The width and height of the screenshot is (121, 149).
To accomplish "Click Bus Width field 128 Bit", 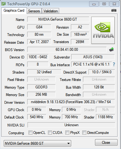I will coord(99,87).
